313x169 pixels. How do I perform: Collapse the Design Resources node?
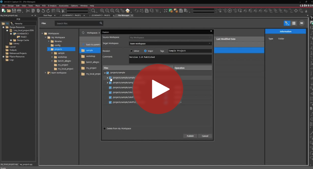click(x=3, y=27)
